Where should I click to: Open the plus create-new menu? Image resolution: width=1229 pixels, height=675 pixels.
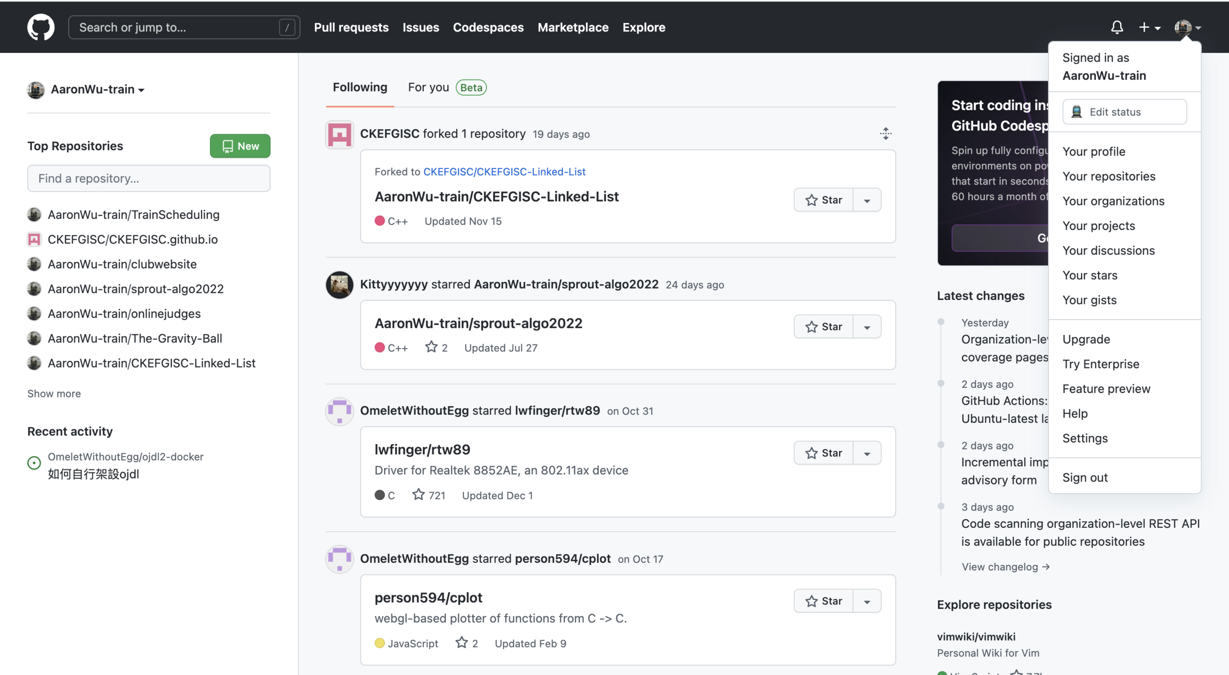pos(1149,27)
